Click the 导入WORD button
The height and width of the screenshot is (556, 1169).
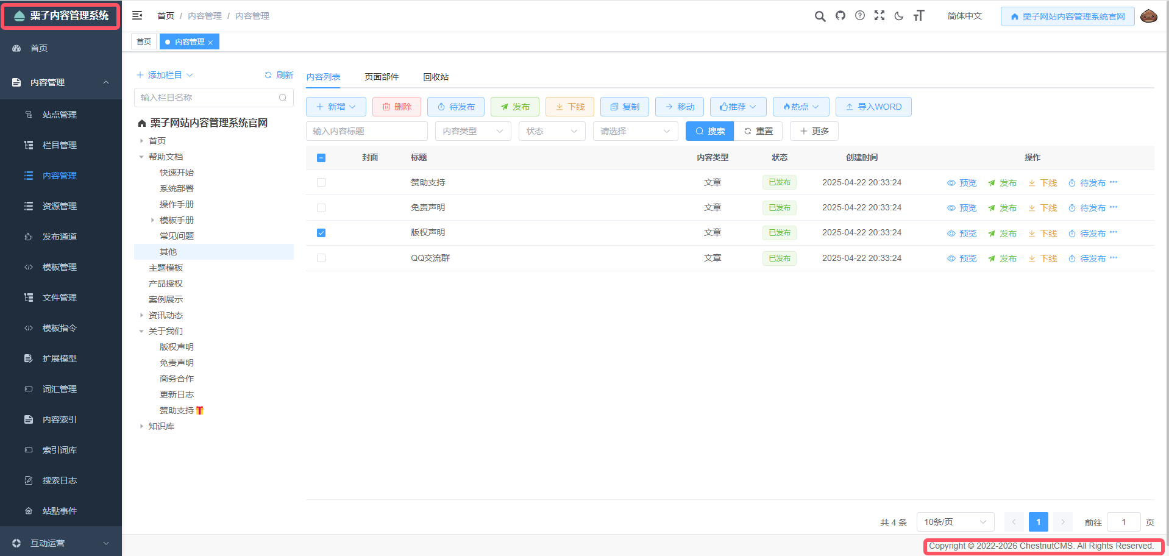[x=873, y=107]
